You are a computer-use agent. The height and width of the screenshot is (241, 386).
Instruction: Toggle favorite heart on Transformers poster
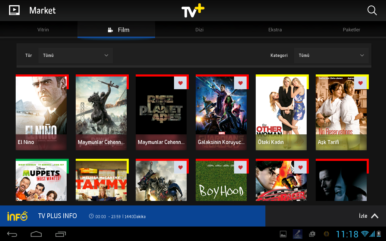tap(180, 167)
